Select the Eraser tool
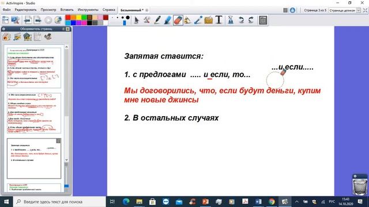Screen dimensions: 369x207 click(178, 20)
